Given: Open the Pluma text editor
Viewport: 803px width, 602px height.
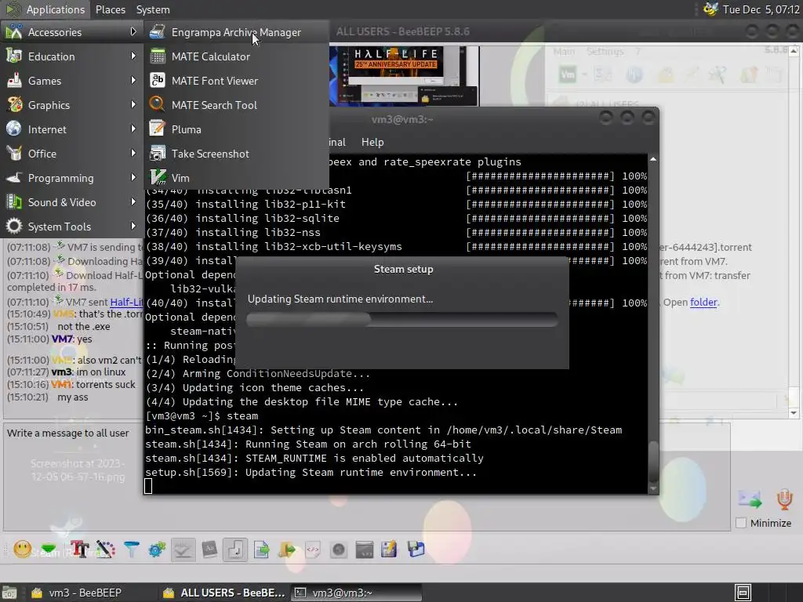Looking at the screenshot, I should pos(236,129).
